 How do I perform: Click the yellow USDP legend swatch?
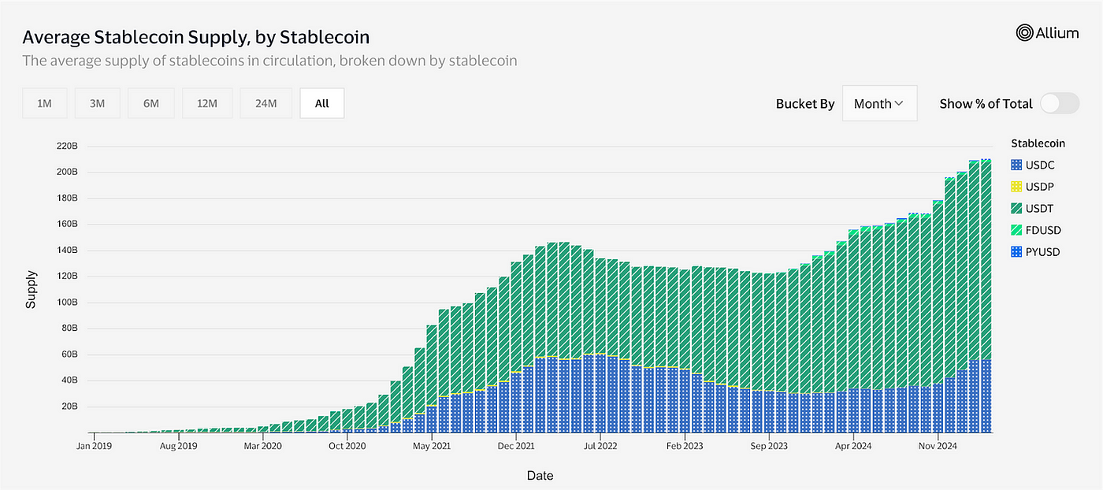tap(1018, 186)
